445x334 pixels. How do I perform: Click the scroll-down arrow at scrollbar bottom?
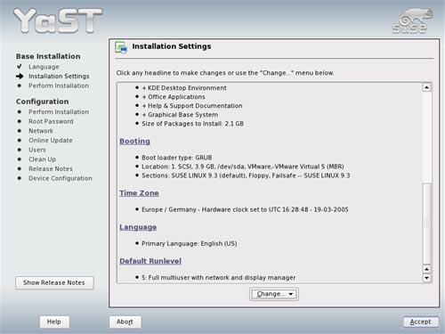pyautogui.click(x=426, y=278)
